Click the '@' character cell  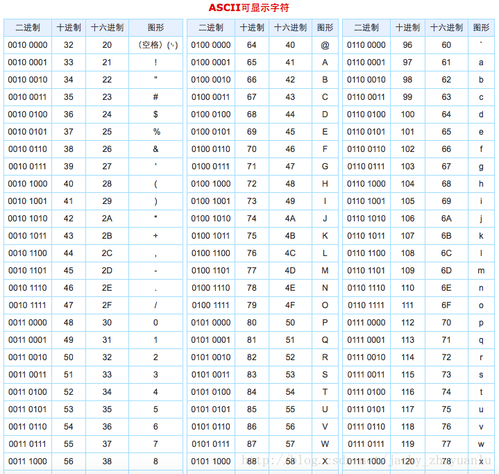pos(325,45)
